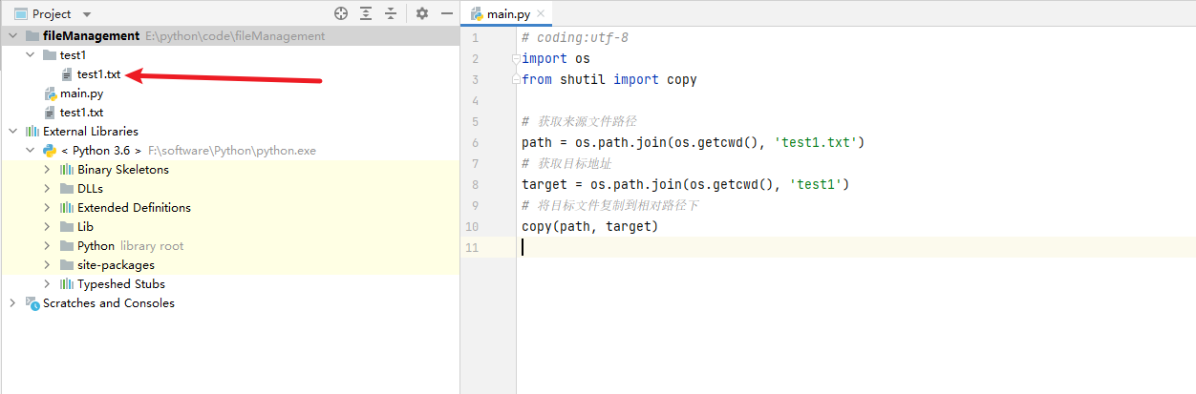Image resolution: width=1196 pixels, height=394 pixels.
Task: Close the main.py editor tab
Action: tap(541, 14)
